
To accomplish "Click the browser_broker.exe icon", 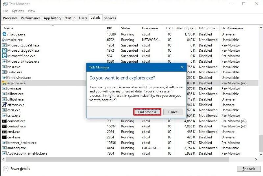I will click(x=4, y=143).
